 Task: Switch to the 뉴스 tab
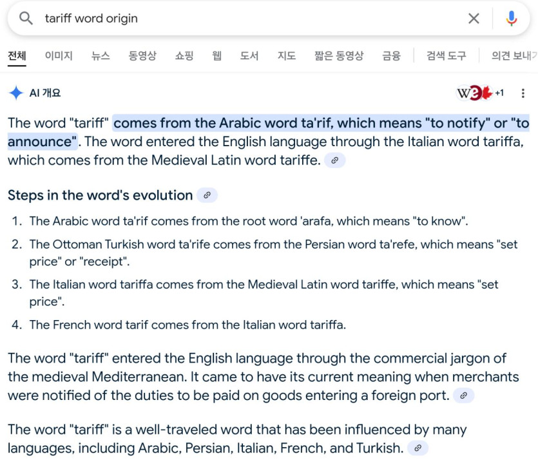(x=101, y=56)
